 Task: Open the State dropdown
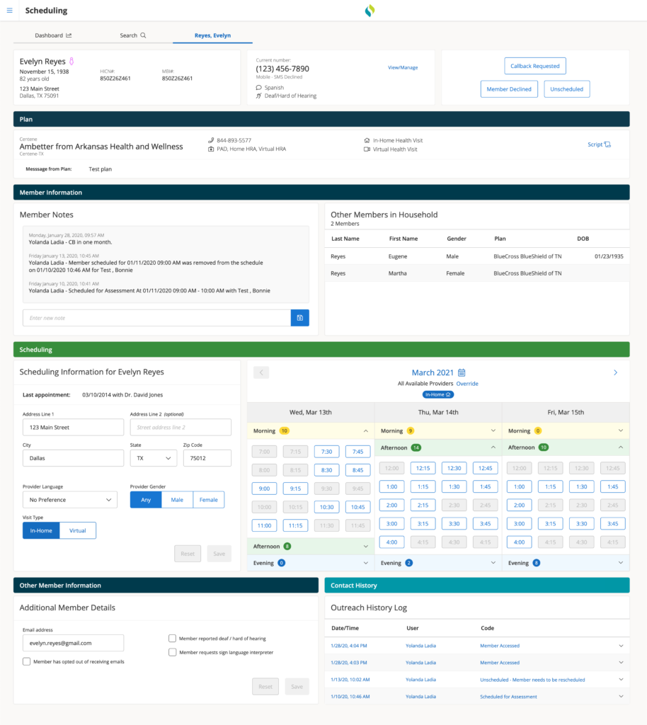(x=153, y=458)
